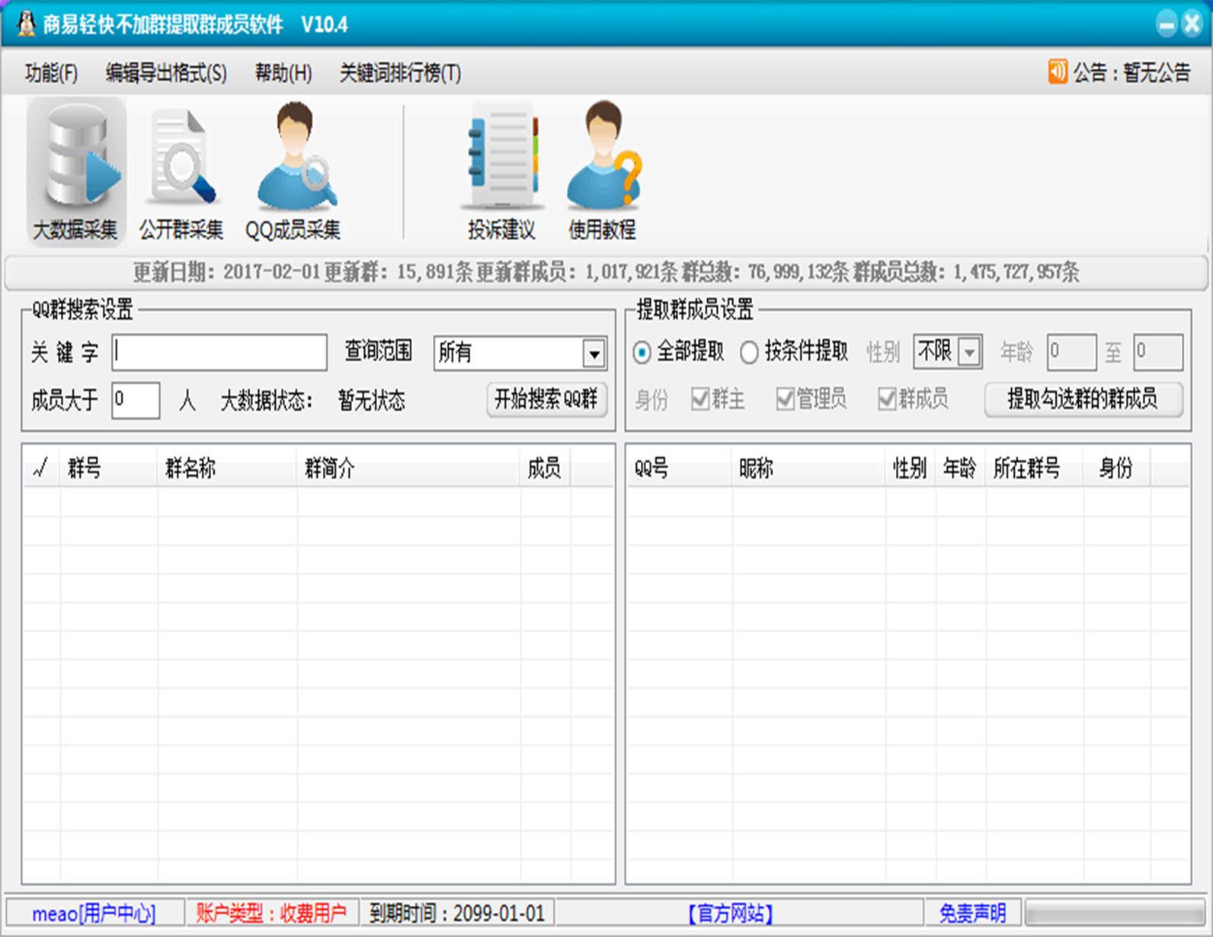The image size is (1213, 937).
Task: Click the speaker announcement icon
Action: tap(1058, 72)
